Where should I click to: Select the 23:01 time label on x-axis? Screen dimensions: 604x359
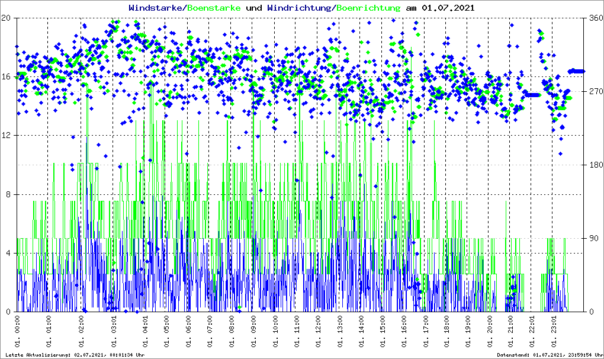554,332
